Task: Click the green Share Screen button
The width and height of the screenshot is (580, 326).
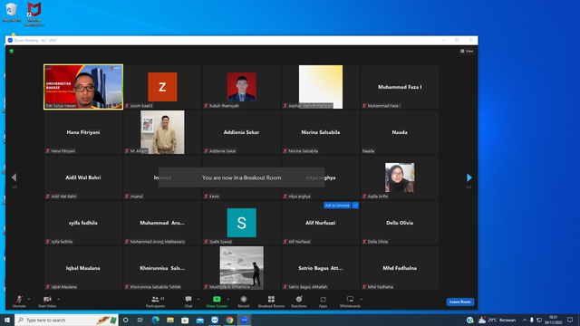Action: (217, 302)
